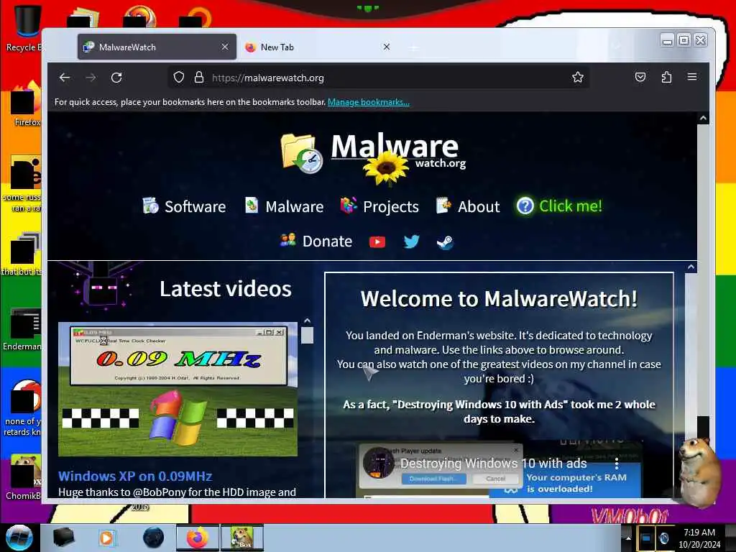Viewport: 736px width, 552px height.
Task: Open the 0.09 MHz video thumbnail
Action: [x=178, y=389]
